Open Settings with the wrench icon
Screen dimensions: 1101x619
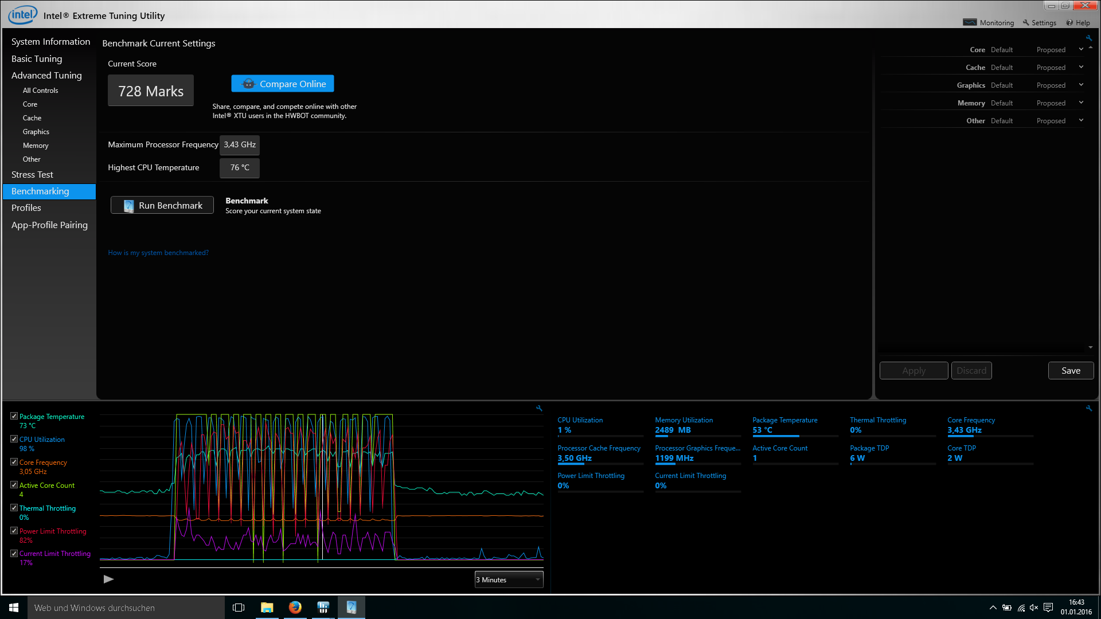(1026, 22)
